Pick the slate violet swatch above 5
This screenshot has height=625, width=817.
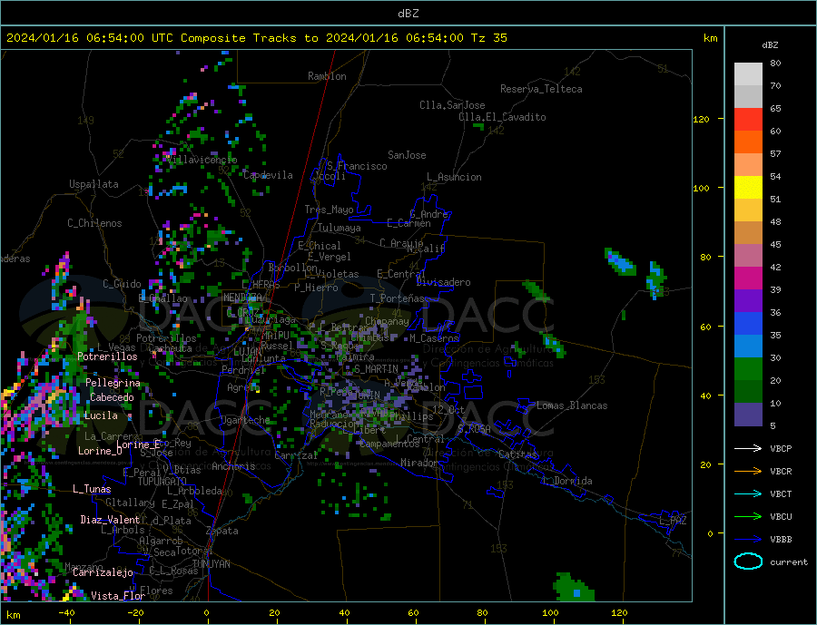pyautogui.click(x=748, y=415)
